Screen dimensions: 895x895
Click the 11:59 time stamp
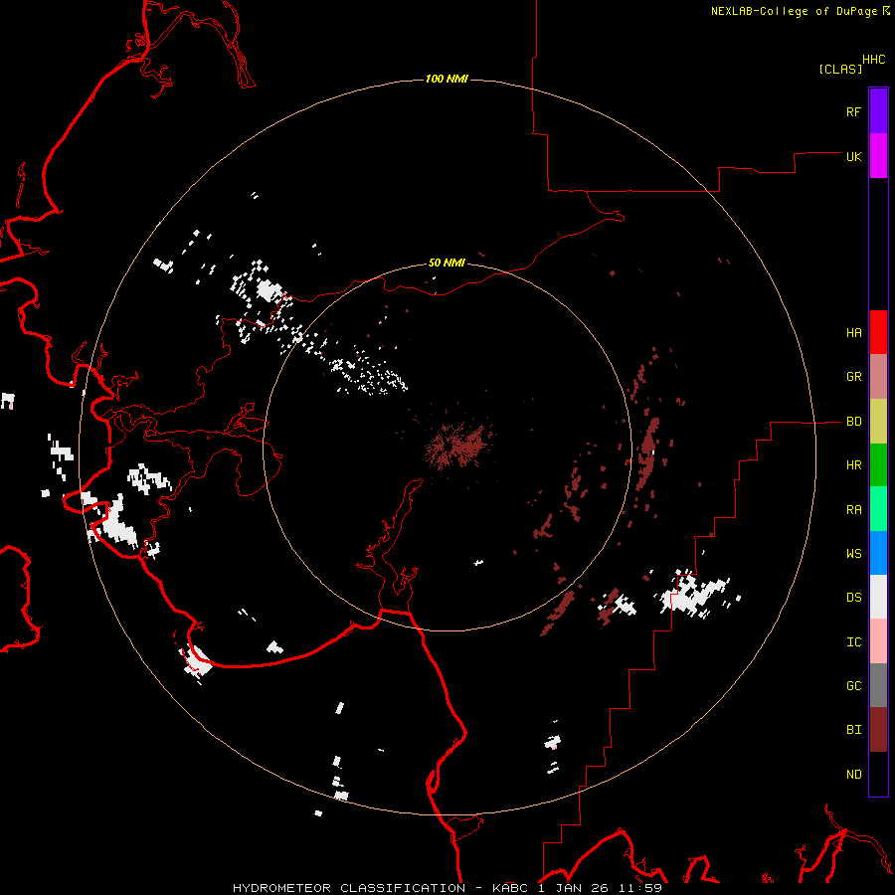641,888
